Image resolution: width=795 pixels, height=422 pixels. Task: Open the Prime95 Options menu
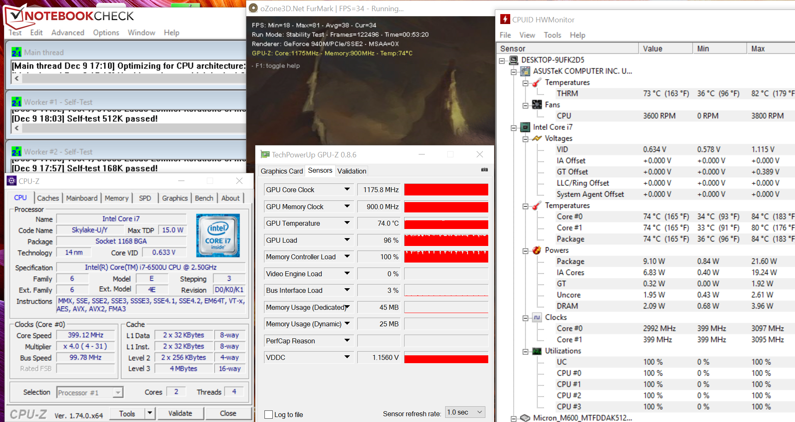coord(106,32)
